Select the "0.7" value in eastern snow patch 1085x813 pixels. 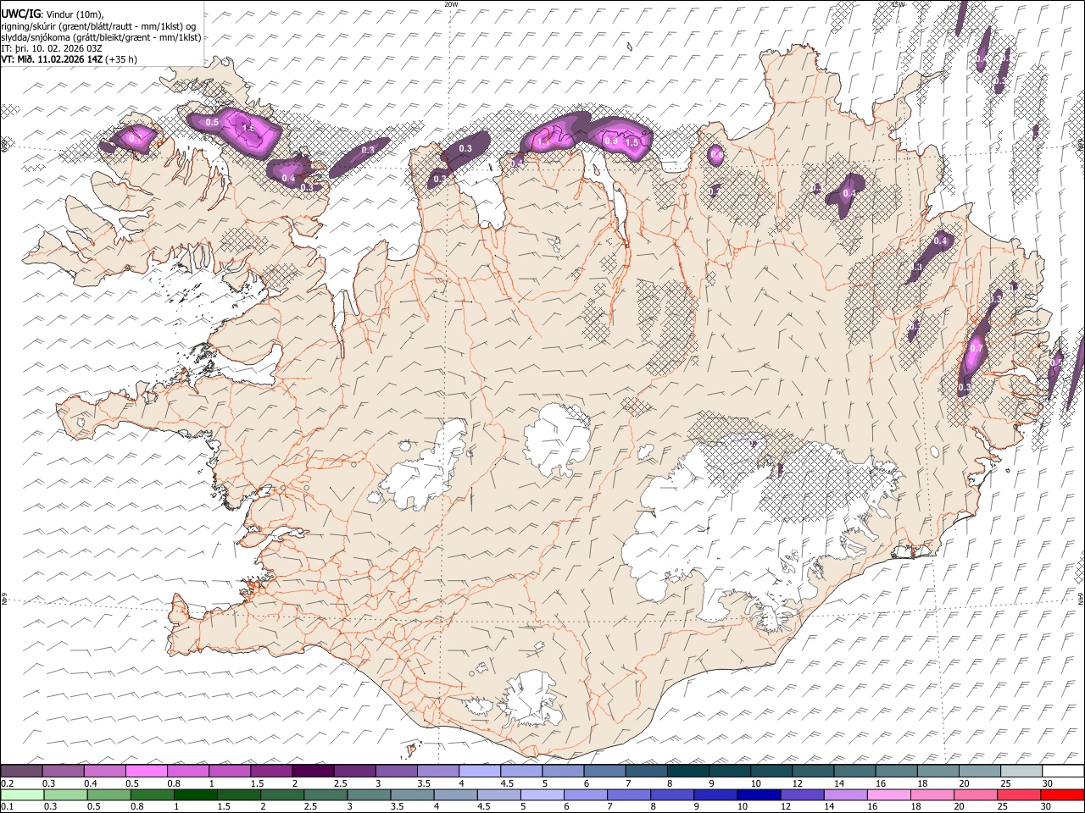(x=976, y=348)
